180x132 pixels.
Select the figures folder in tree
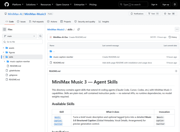tap(12, 52)
